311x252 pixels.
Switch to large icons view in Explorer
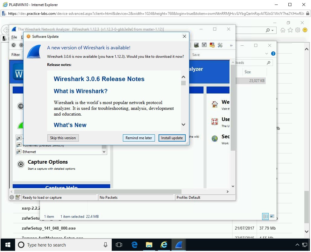pos(272,216)
